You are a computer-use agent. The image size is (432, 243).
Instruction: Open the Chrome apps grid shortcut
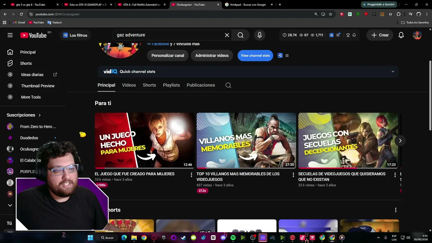pos(4,22)
